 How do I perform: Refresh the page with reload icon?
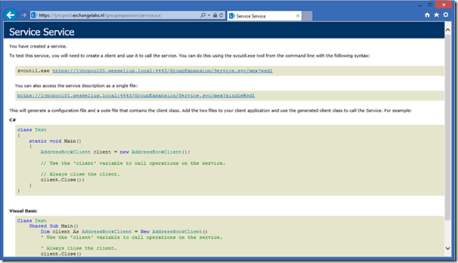point(221,15)
